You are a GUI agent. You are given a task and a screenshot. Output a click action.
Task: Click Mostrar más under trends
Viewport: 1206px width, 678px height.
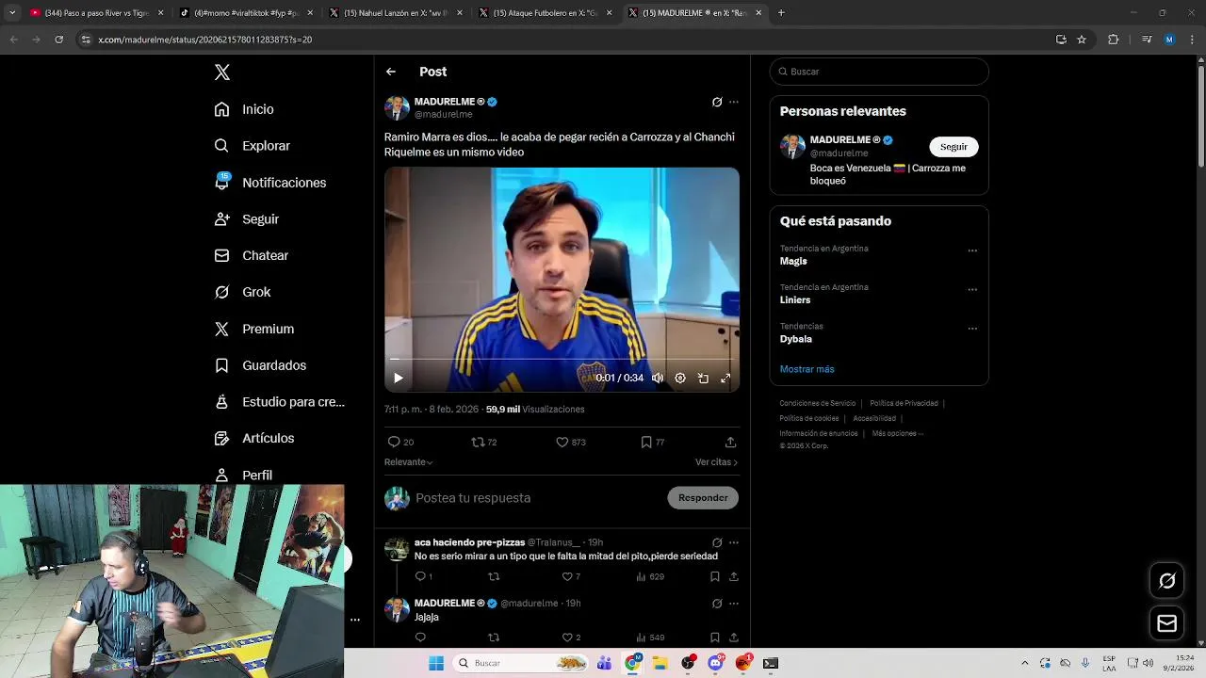coord(807,369)
